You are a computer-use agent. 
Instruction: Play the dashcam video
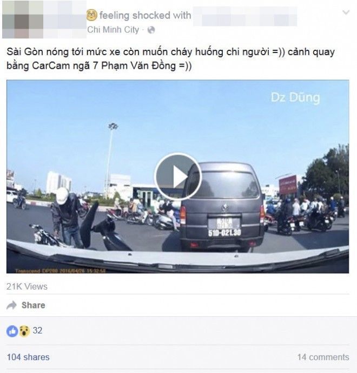pyautogui.click(x=178, y=176)
